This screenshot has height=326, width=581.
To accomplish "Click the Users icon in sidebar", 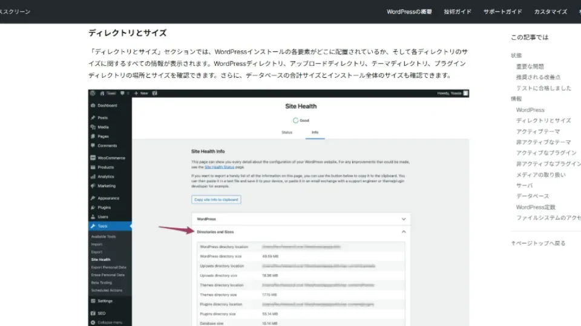I will point(93,217).
